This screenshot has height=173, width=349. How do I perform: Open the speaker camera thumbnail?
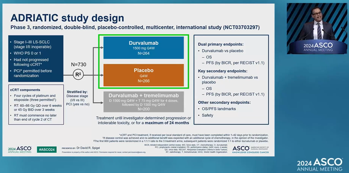tap(316, 29)
